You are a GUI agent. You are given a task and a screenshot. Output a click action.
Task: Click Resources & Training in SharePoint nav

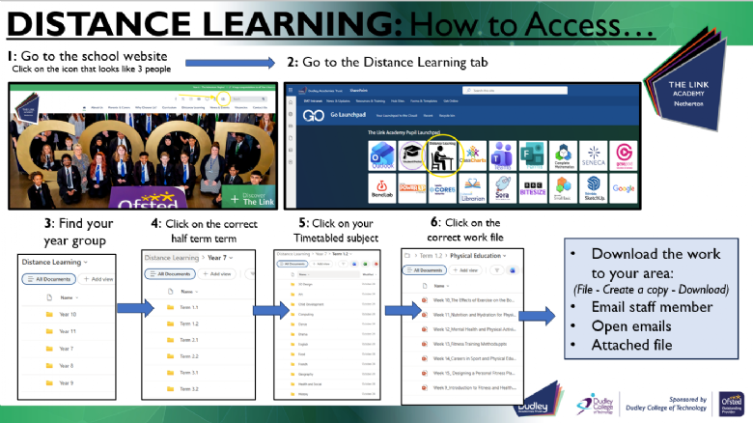tap(371, 101)
